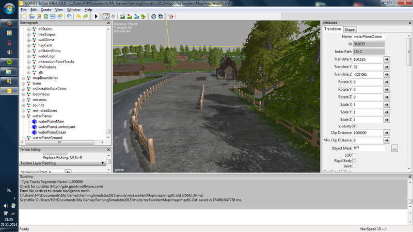Open the File menu
This screenshot has width=413, height=232.
click(23, 10)
